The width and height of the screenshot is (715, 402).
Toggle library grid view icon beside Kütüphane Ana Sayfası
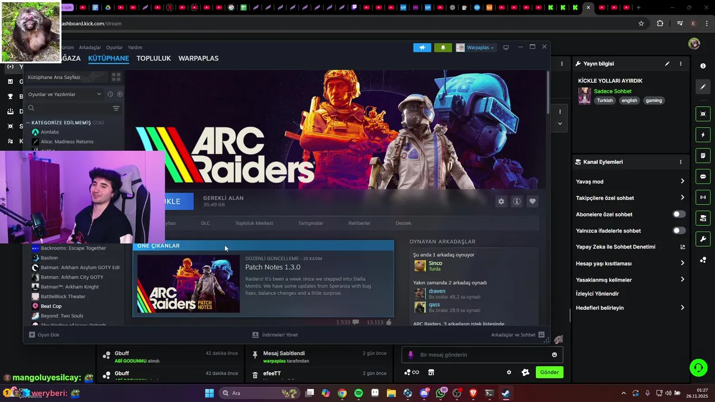coord(116,77)
